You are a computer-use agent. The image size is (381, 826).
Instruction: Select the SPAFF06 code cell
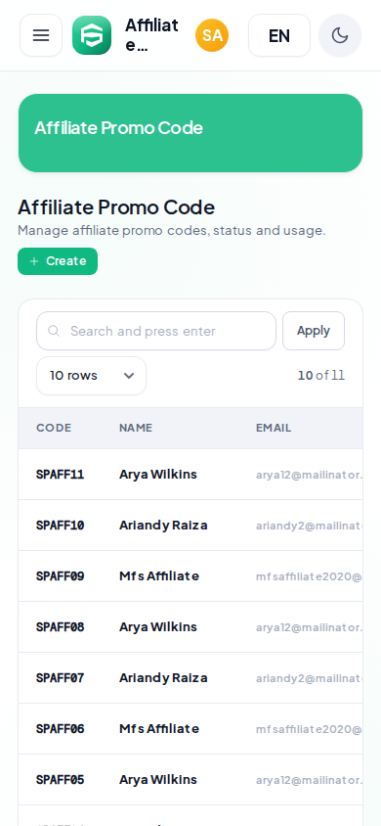[60, 729]
